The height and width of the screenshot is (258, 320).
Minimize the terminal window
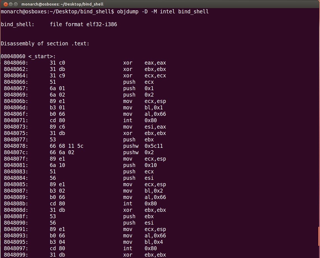[x=11, y=4]
